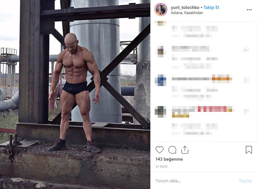The image size is (257, 189).
Task: Open the Astana, Kazakhstan location link
Action: pyautogui.click(x=187, y=13)
